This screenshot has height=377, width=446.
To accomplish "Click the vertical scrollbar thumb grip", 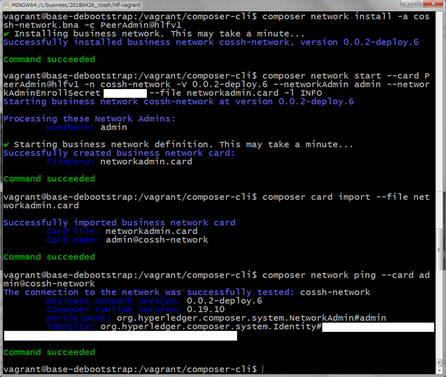I will (x=439, y=250).
